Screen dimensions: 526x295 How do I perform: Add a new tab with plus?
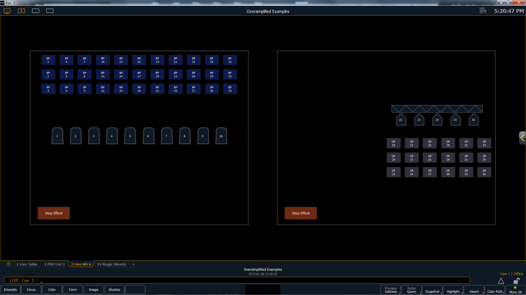tap(133, 264)
